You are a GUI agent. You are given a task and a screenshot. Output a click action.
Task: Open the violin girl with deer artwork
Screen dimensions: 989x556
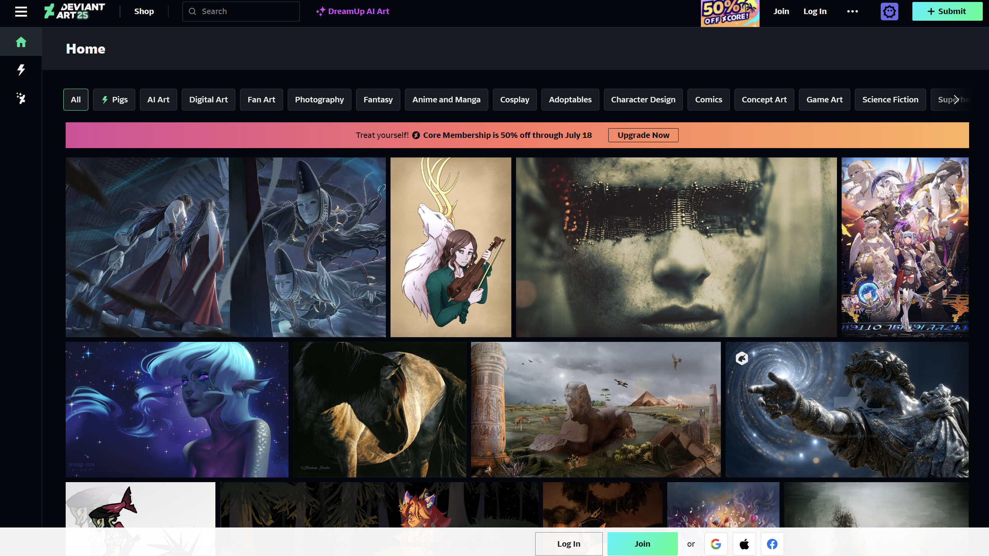point(451,247)
